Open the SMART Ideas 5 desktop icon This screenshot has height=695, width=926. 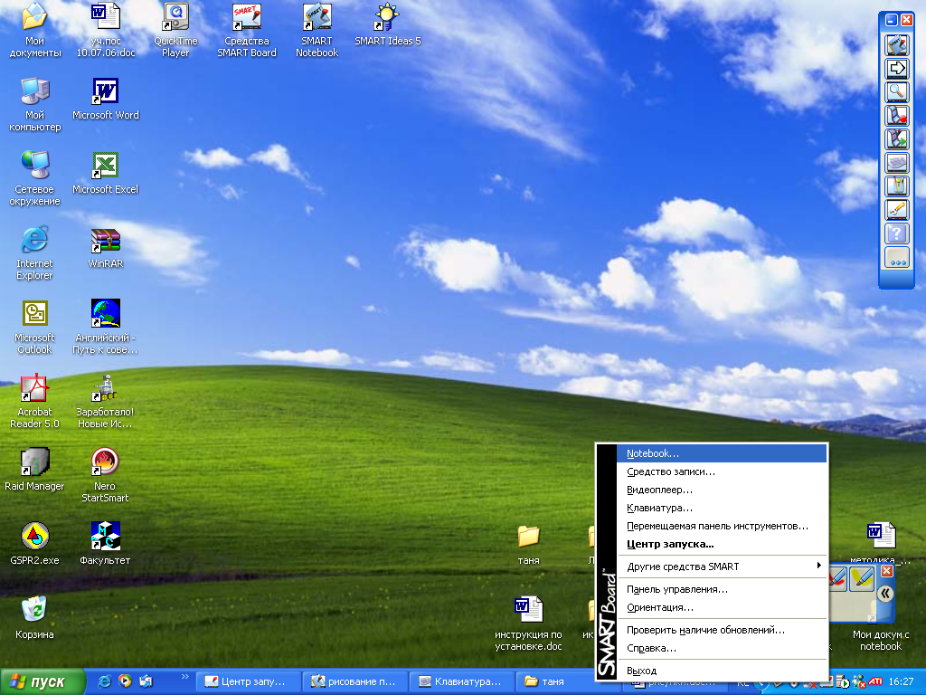(387, 24)
